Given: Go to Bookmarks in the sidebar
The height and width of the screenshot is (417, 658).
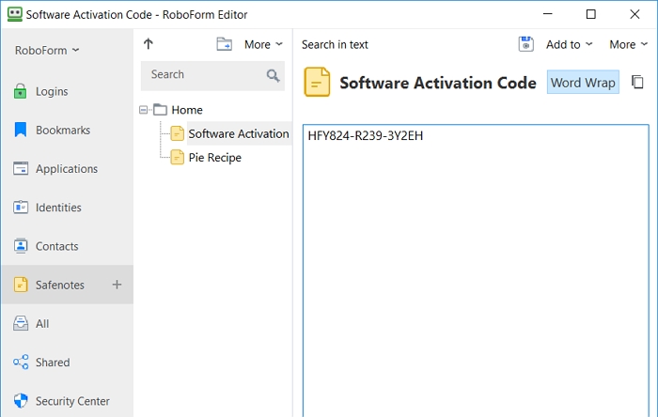Looking at the screenshot, I should (52, 130).
